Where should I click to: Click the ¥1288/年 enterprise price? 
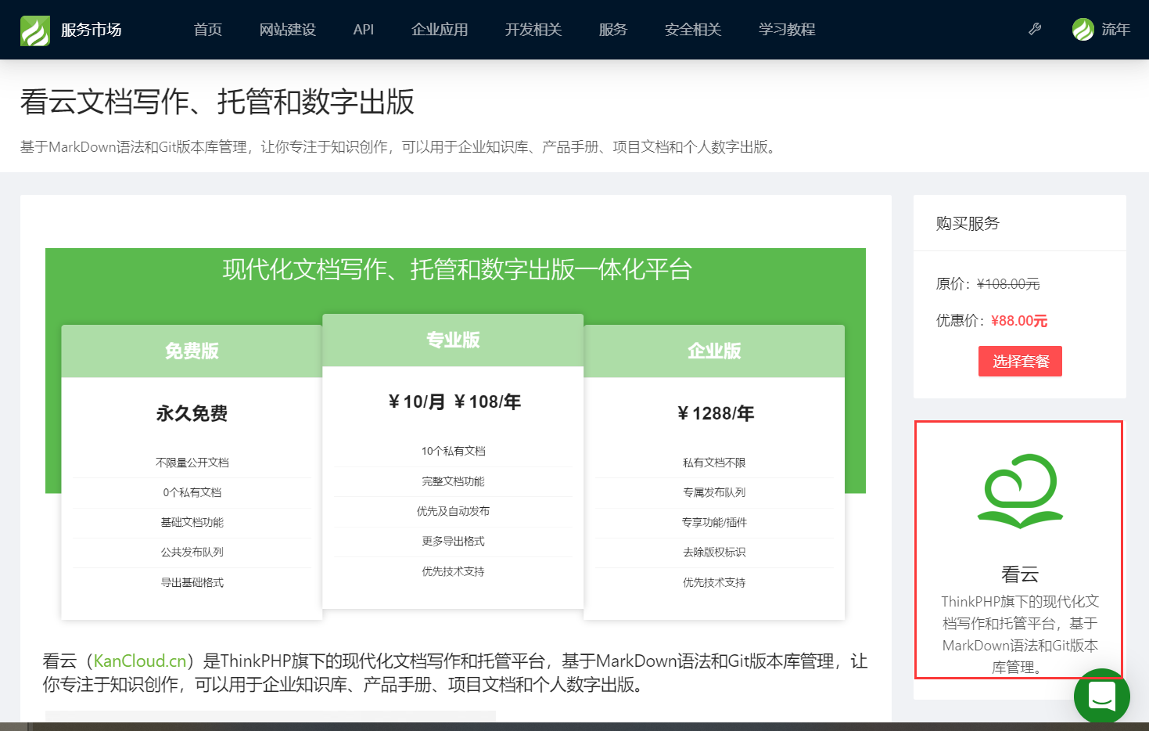click(715, 413)
